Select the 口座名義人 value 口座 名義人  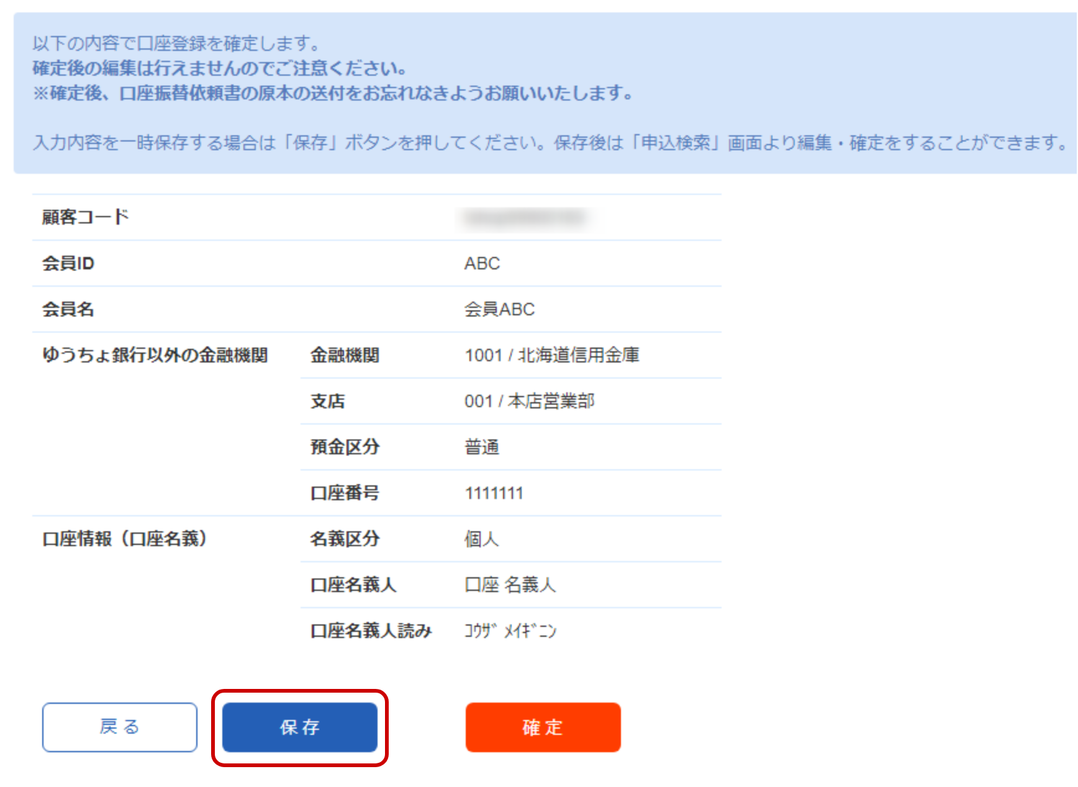click(511, 585)
